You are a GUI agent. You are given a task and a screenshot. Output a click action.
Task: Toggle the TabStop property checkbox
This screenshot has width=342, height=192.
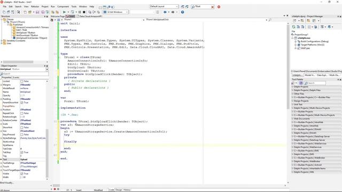[x=21, y=153]
